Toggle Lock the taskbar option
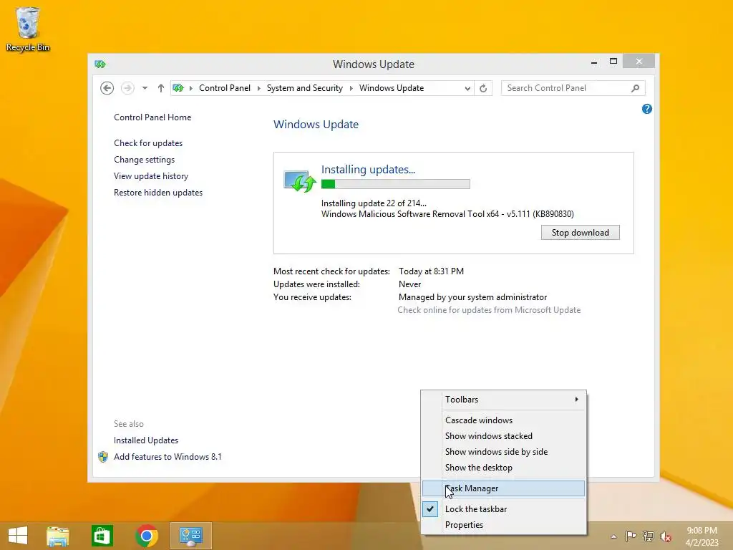 tap(503, 509)
